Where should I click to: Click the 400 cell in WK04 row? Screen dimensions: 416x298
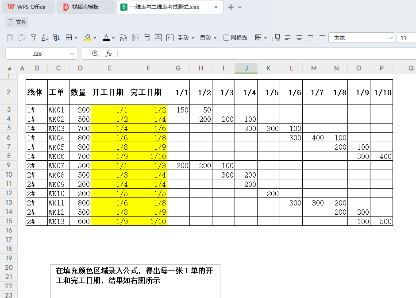tap(314, 137)
